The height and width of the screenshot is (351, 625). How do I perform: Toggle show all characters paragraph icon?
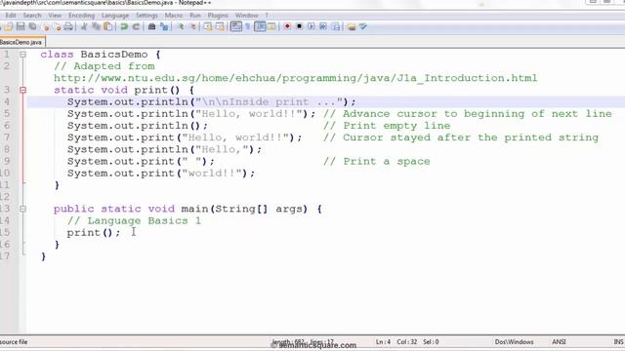coord(248,26)
